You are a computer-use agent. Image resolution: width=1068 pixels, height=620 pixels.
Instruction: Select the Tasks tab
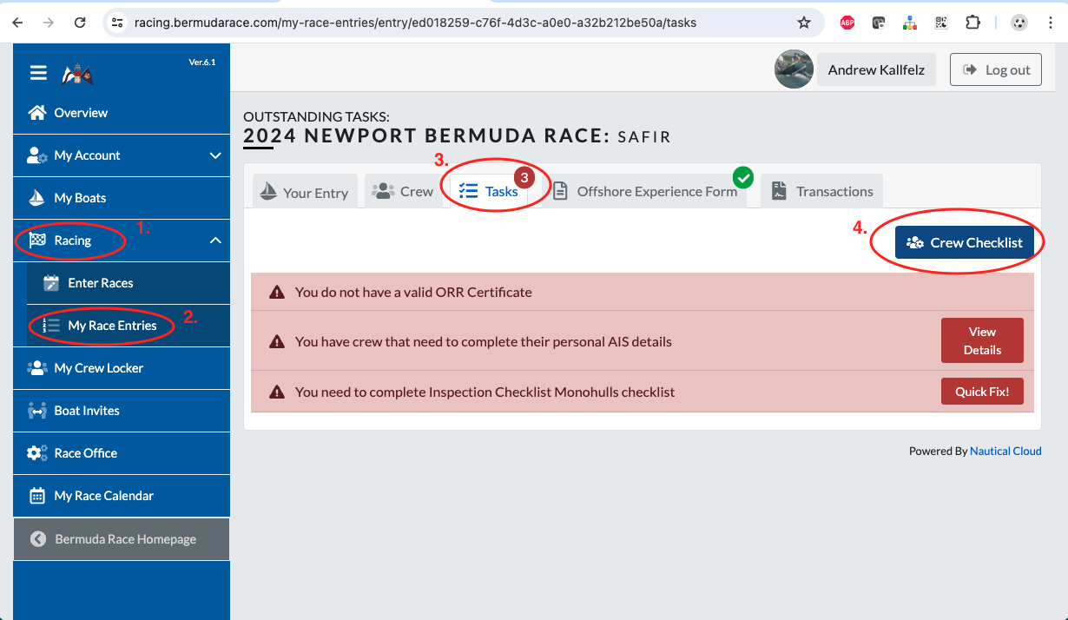489,192
